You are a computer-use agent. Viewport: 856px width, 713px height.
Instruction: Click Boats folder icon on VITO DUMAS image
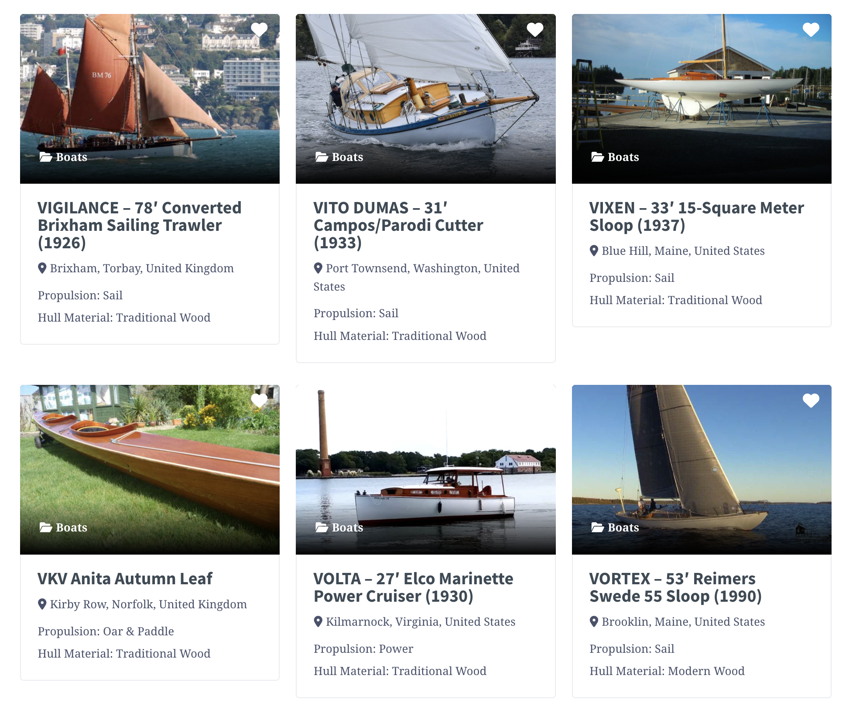pos(322,157)
